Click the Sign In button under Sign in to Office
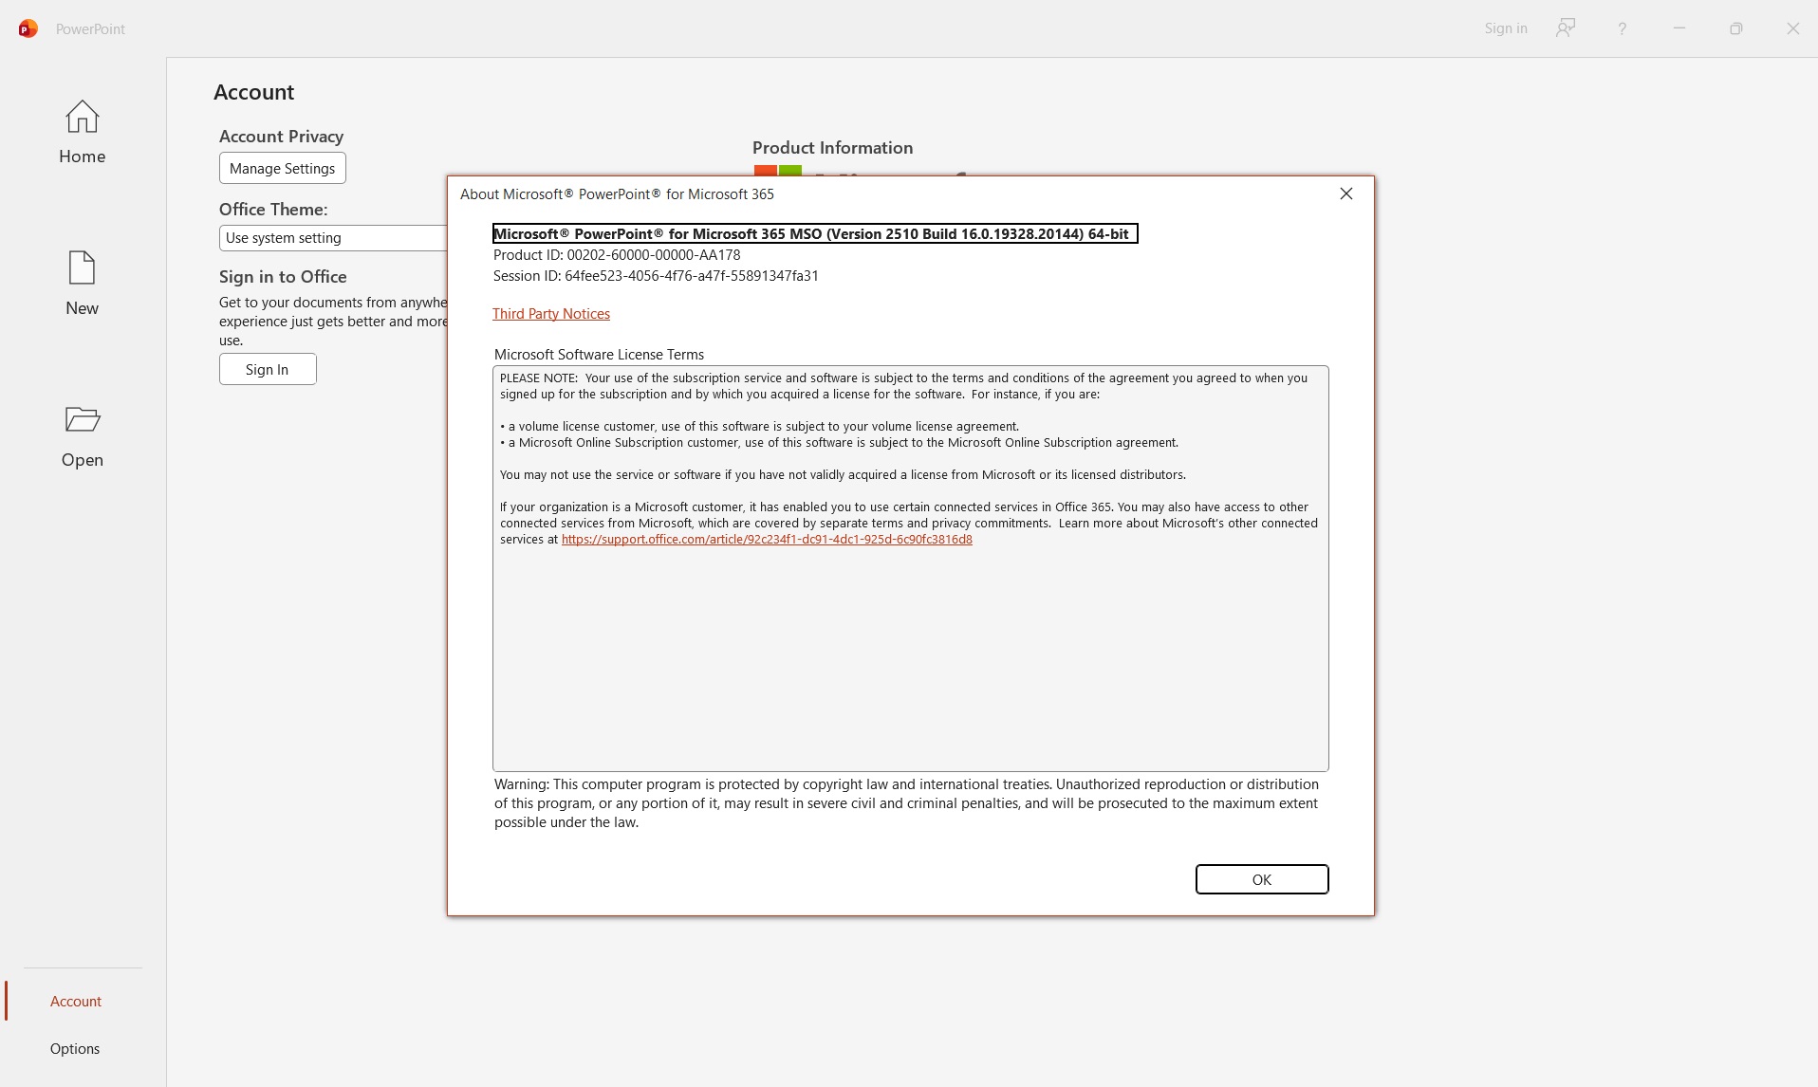1818x1087 pixels. (267, 370)
